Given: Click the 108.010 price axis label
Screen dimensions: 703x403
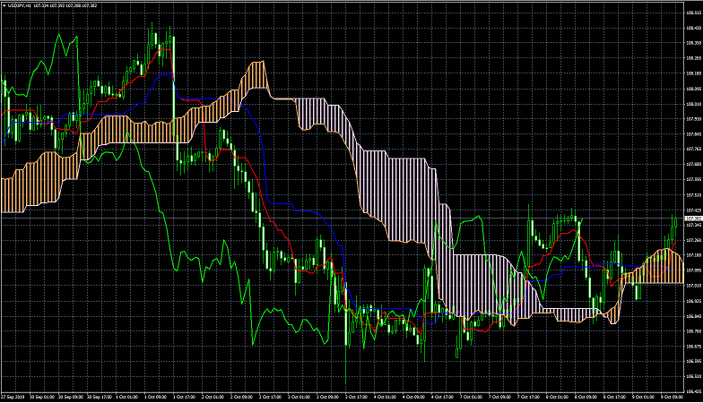Looking at the screenshot, I should (x=693, y=104).
